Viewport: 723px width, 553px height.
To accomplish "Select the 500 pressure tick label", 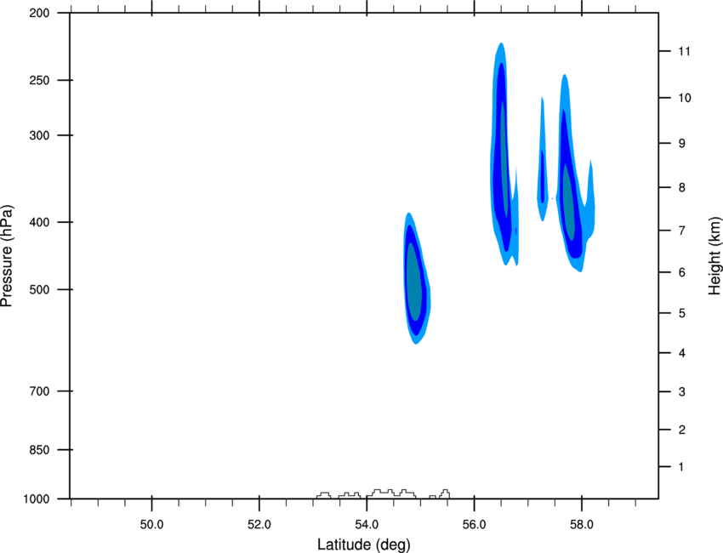I will click(x=39, y=289).
